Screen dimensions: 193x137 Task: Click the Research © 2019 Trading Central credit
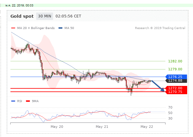click(x=160, y=28)
